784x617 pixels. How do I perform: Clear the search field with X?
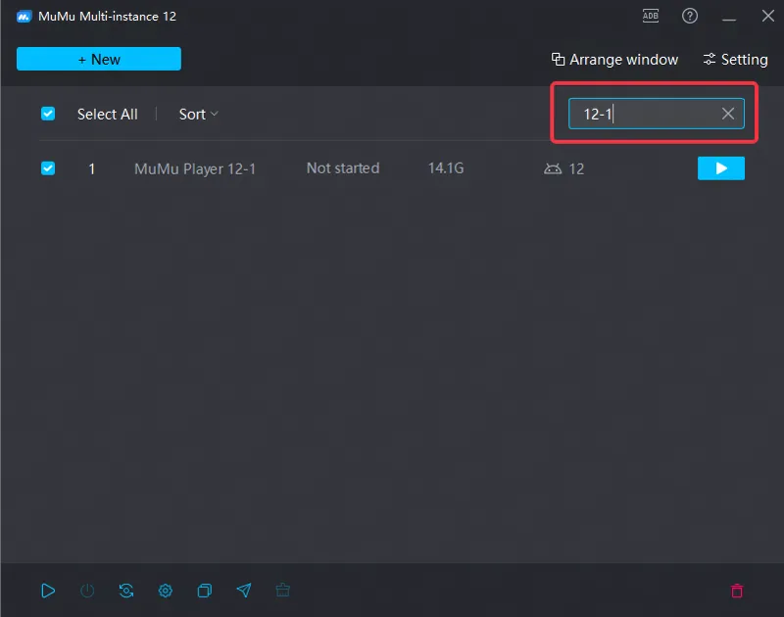pyautogui.click(x=728, y=114)
